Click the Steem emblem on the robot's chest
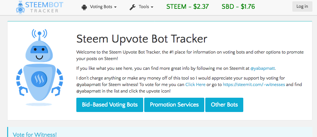Screen dimensions: 317x137 (x=39, y=79)
